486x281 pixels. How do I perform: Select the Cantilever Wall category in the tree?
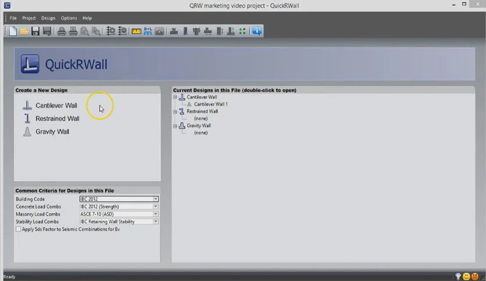tap(202, 97)
